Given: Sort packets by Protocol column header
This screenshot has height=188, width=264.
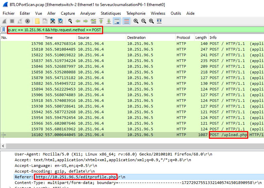Looking at the screenshot, I should click(183, 38).
